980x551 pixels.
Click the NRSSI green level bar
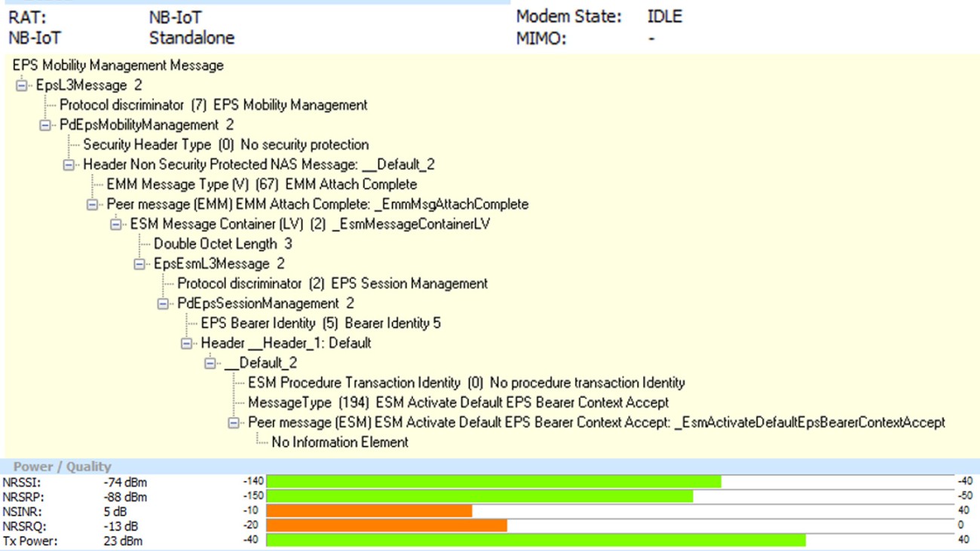tap(494, 482)
